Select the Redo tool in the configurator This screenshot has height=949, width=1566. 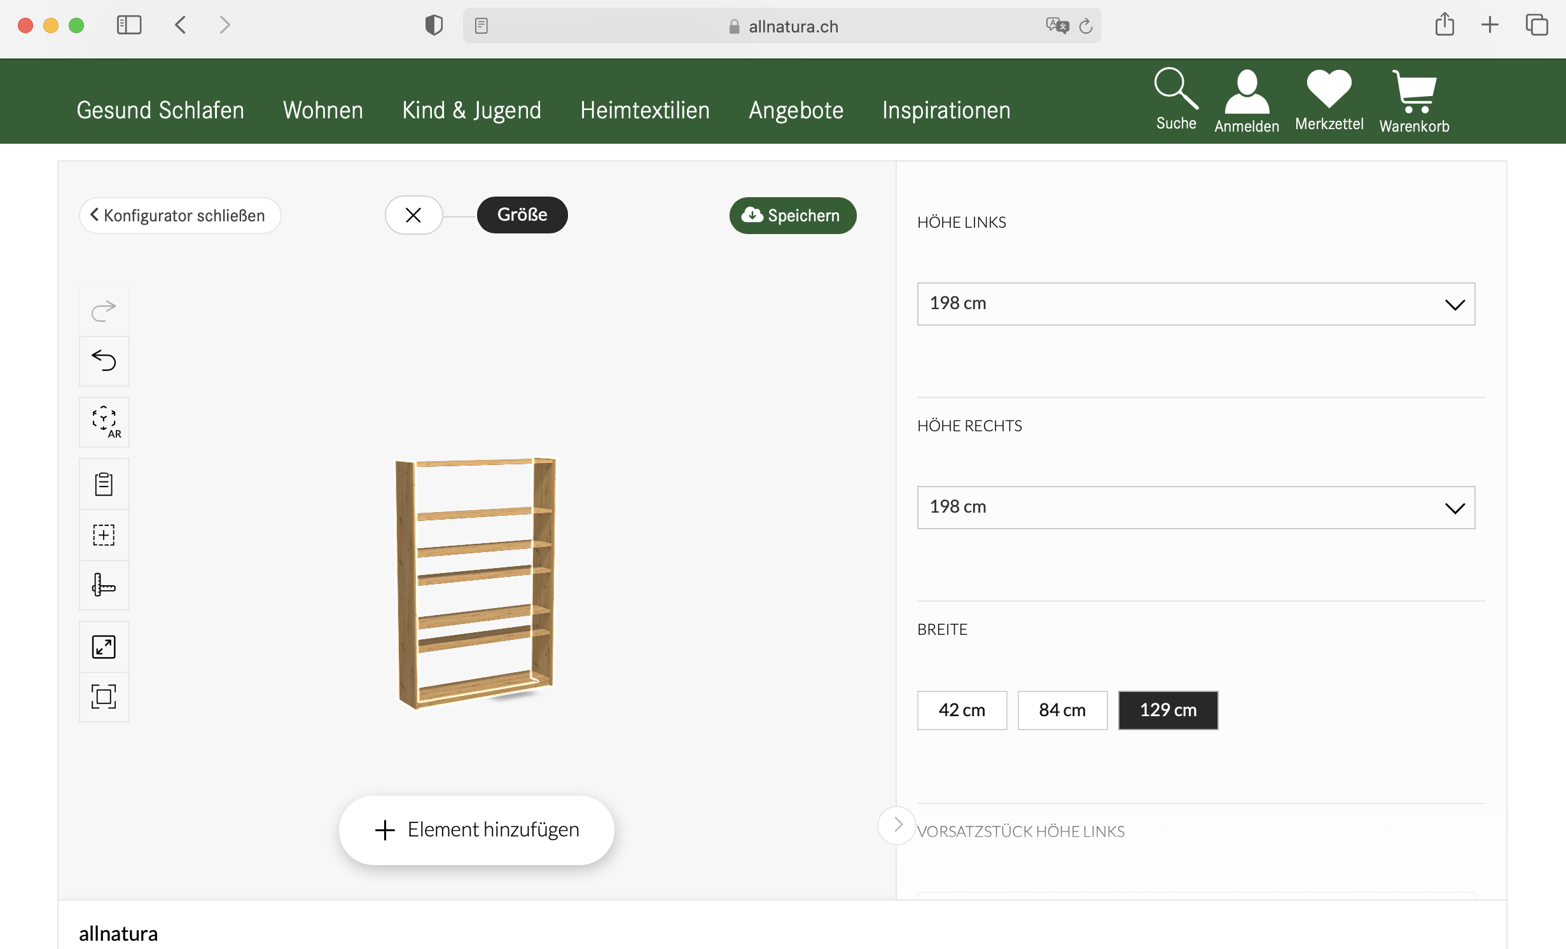coord(104,310)
